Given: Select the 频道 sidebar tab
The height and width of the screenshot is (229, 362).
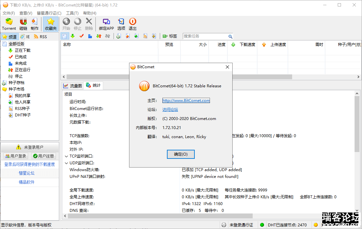Looking at the screenshot, I should point(9,37).
